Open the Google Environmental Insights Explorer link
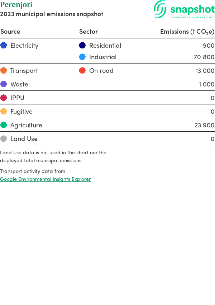This screenshot has height=305, width=215. coord(45,179)
